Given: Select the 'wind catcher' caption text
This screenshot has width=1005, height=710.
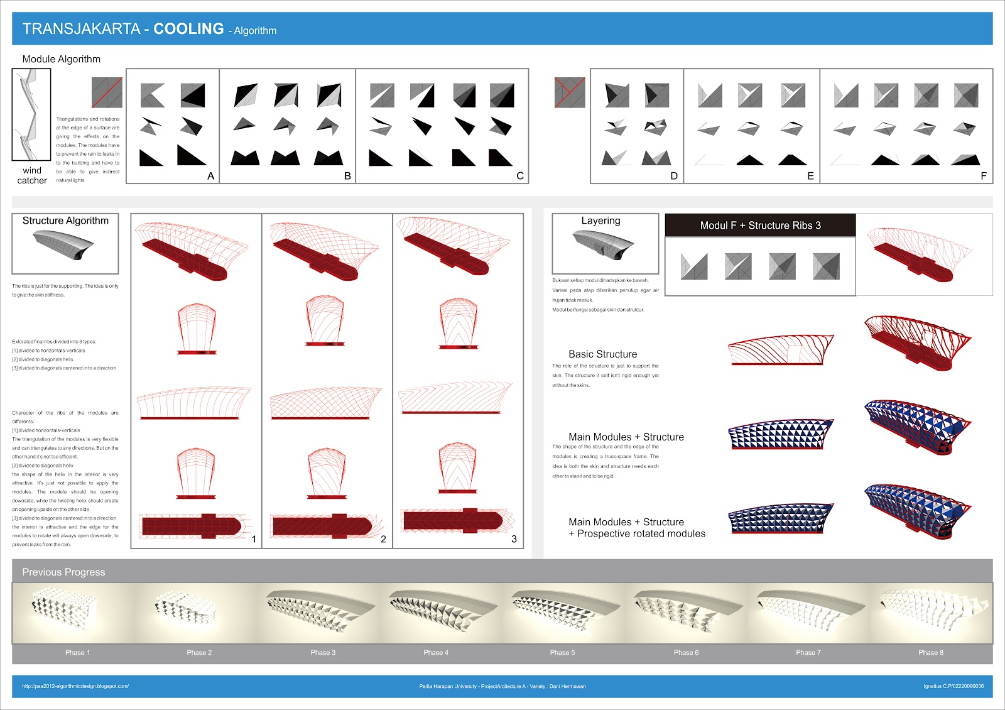Looking at the screenshot, I should 32,175.
